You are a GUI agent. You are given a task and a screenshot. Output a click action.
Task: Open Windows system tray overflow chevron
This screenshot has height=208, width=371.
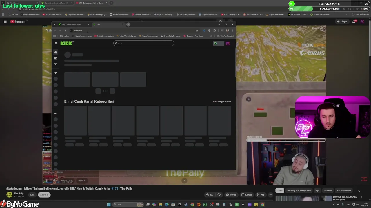click(333, 205)
